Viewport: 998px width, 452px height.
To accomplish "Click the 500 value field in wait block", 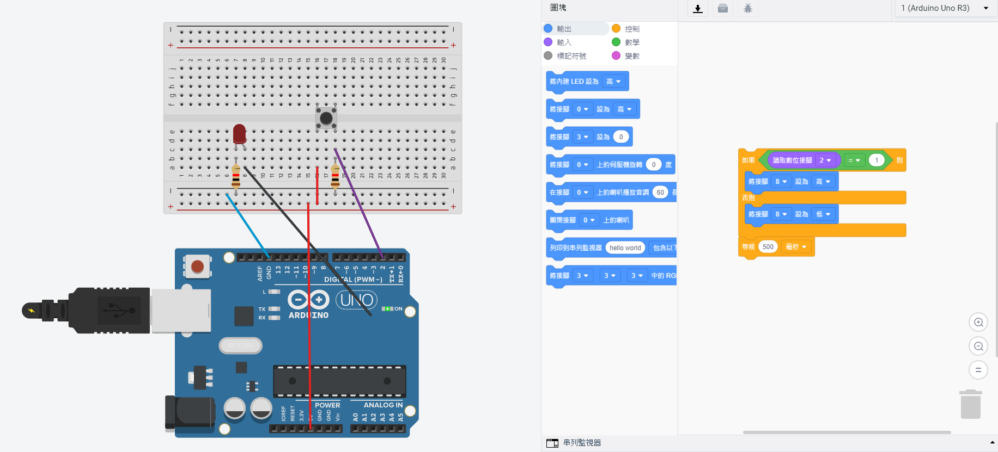I will (x=768, y=247).
